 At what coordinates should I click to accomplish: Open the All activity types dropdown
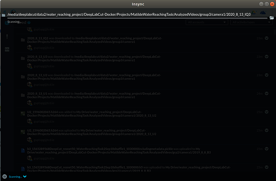click(251, 22)
